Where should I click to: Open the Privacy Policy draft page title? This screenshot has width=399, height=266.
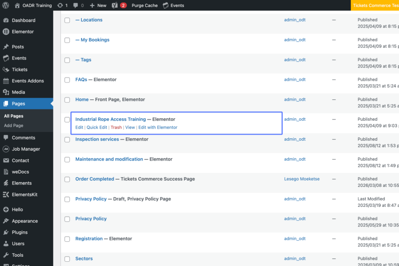pyautogui.click(x=91, y=199)
